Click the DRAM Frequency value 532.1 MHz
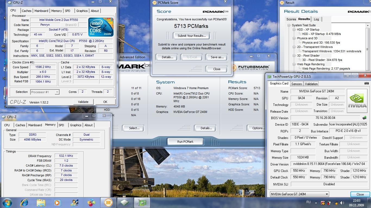This screenshot has height=208, width=371. coord(66,156)
